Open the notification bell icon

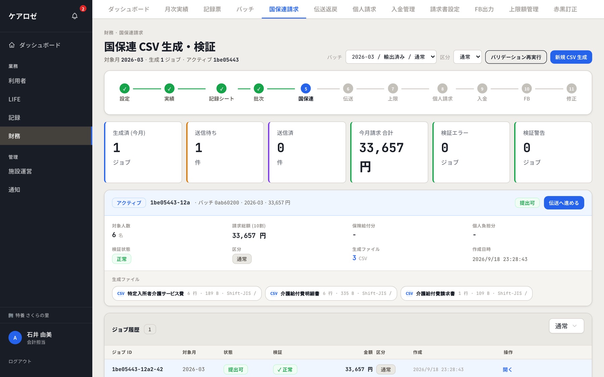pos(74,16)
